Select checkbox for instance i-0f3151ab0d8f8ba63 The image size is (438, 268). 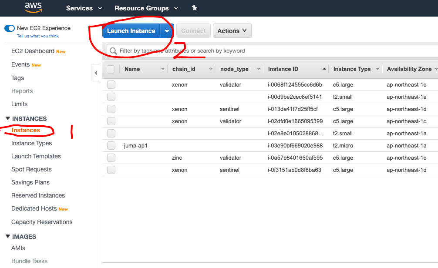coord(111,170)
